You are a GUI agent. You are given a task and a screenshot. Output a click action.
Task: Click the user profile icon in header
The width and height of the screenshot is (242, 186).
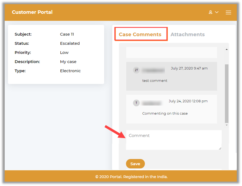211,12
